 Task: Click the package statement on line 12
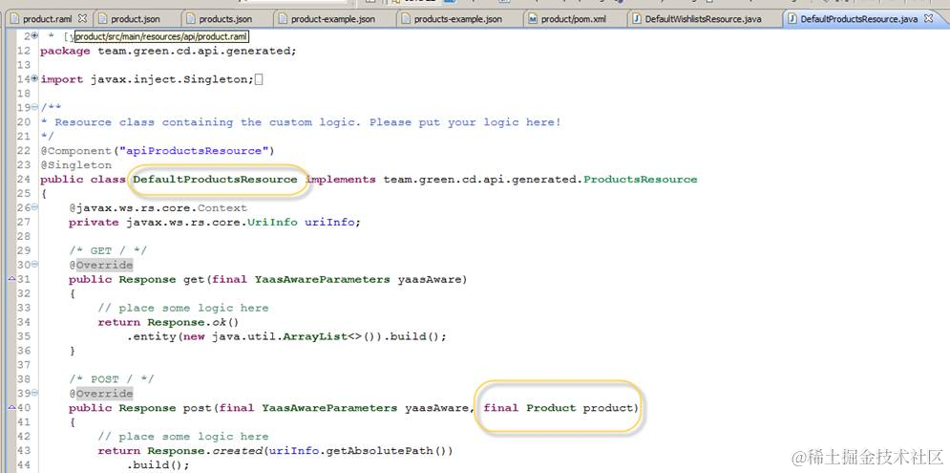click(x=168, y=51)
